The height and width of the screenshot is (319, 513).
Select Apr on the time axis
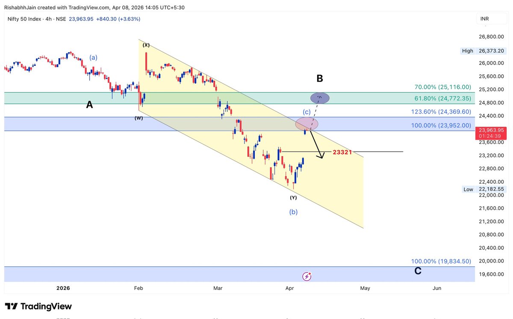[x=289, y=288]
